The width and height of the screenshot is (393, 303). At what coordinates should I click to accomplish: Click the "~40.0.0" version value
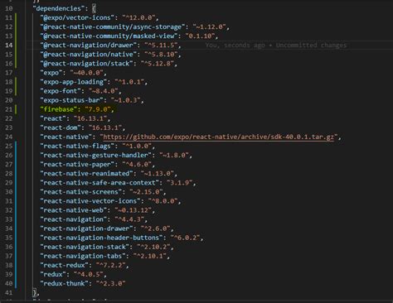87,73
